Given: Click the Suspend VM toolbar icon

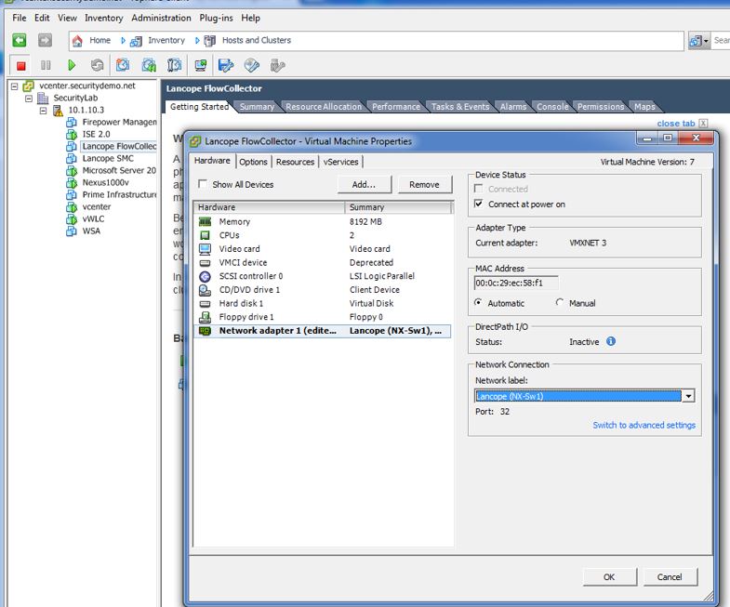Looking at the screenshot, I should pos(46,65).
